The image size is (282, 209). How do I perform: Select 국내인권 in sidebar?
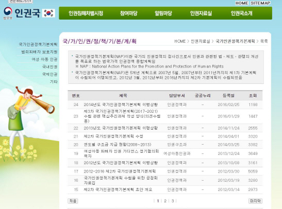tap(49, 67)
